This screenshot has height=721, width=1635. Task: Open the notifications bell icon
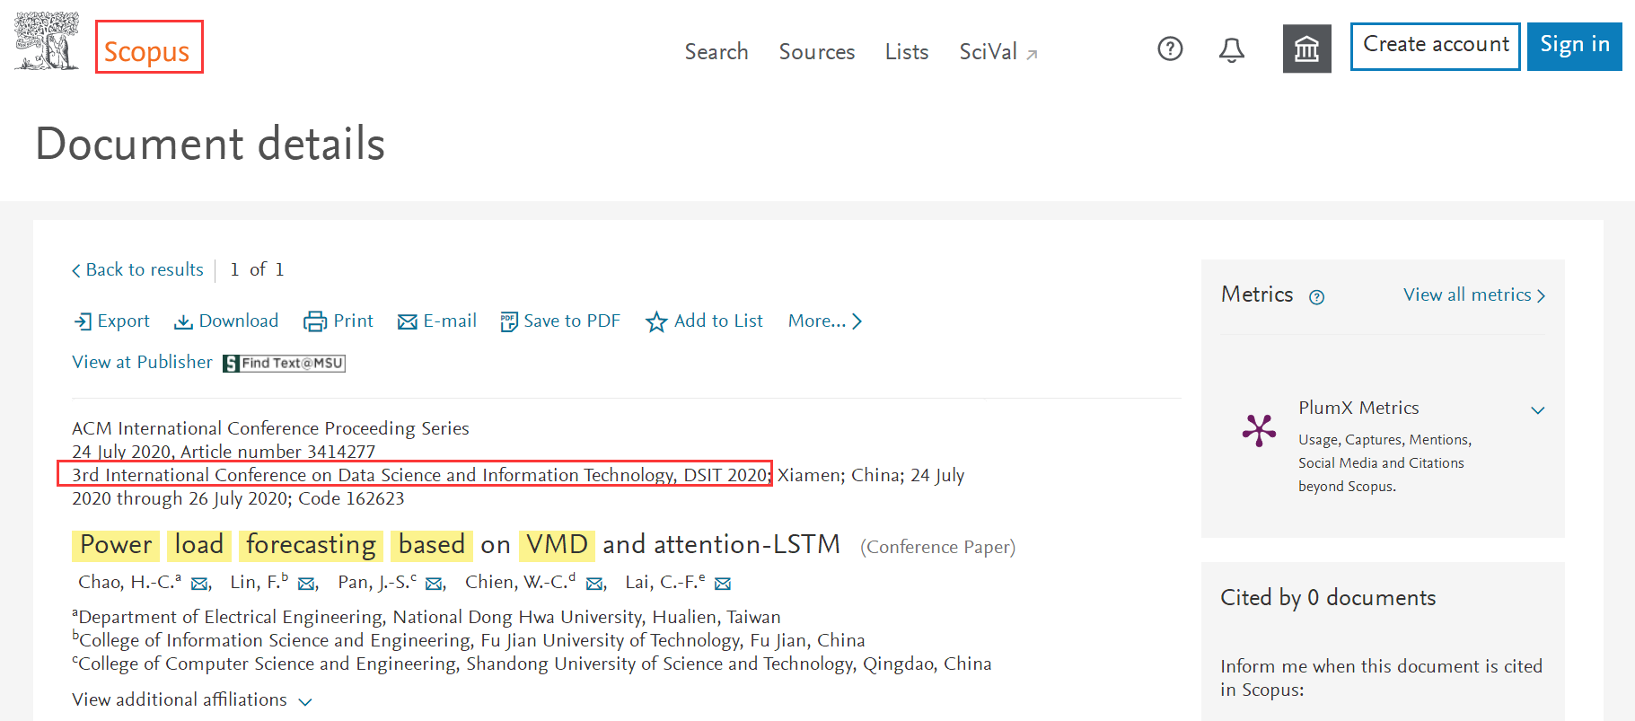click(x=1231, y=49)
